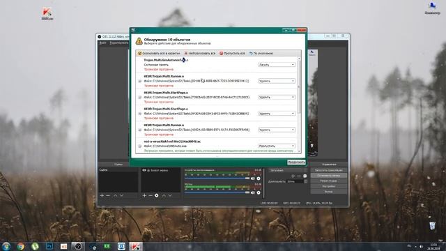Add a new scene with plus in OBS Scenes panel

click(102, 195)
